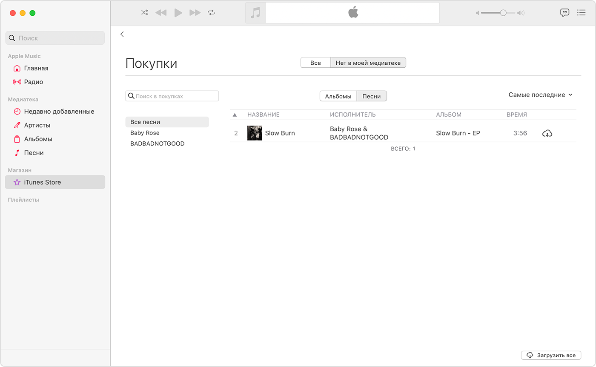
Task: Switch to Альбомы purchases view
Action: pos(338,96)
